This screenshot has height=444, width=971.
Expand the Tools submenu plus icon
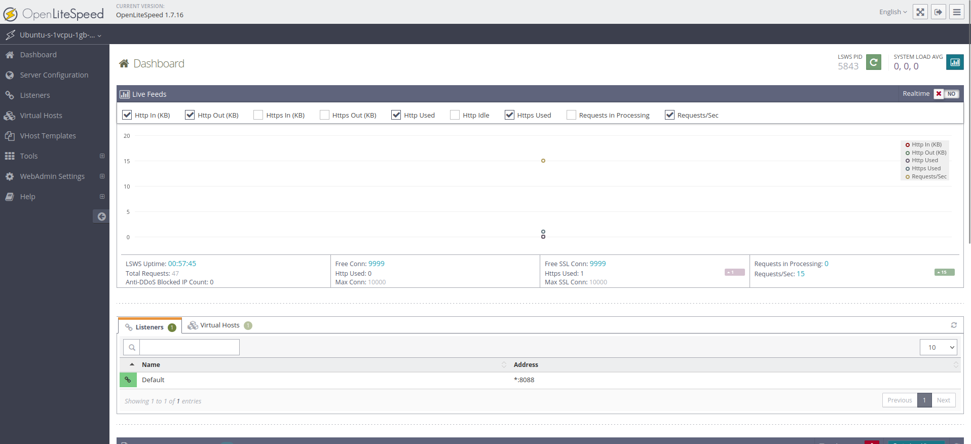[x=102, y=156]
